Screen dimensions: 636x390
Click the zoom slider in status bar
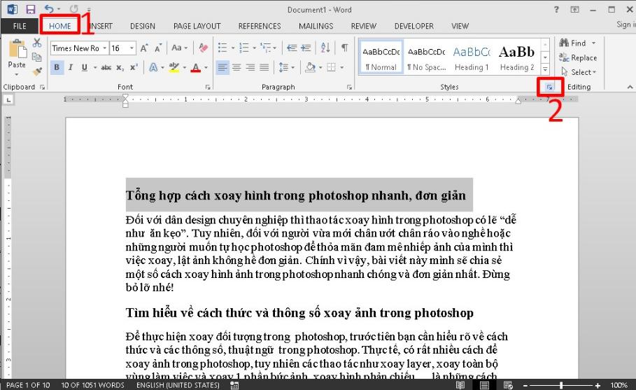point(562,385)
